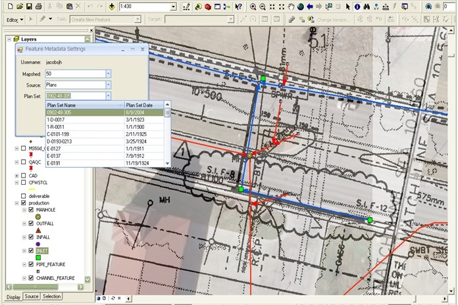Open the red ArcToolbox icon
Viewport: 458px width, 305px height.
[208, 7]
